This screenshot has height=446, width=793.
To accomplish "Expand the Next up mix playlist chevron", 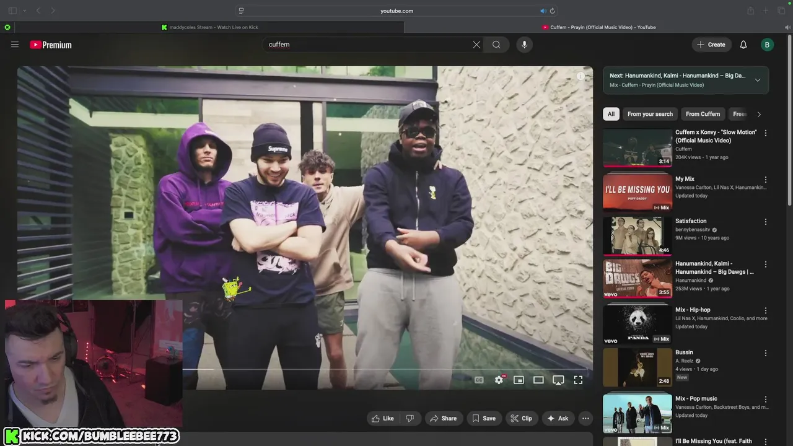I will point(757,80).
